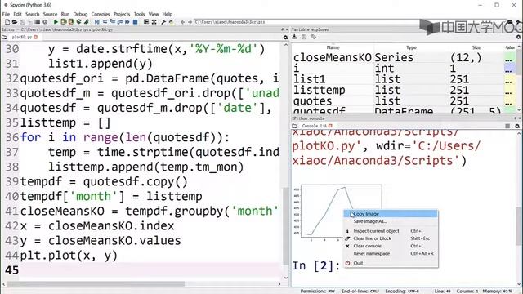Image resolution: width=523 pixels, height=294 pixels.
Task: Sort variables by the Size column header
Action: click(x=476, y=47)
